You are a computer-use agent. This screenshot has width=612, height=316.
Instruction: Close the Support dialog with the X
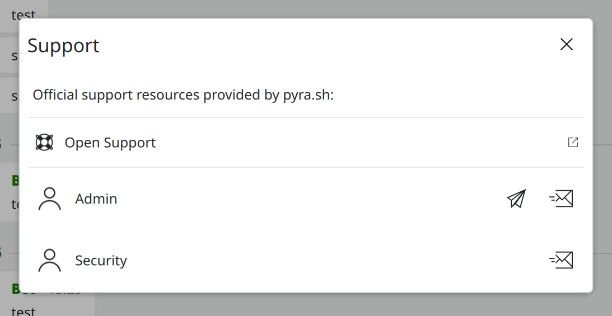566,45
